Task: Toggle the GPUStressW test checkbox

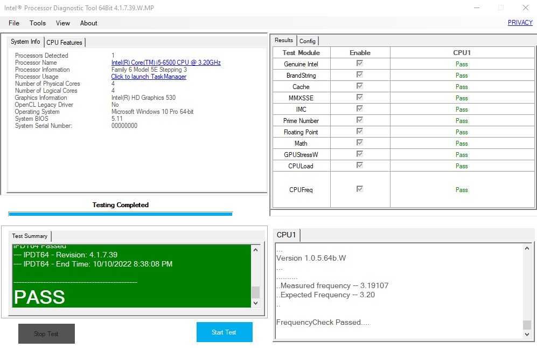Action: pos(360,154)
